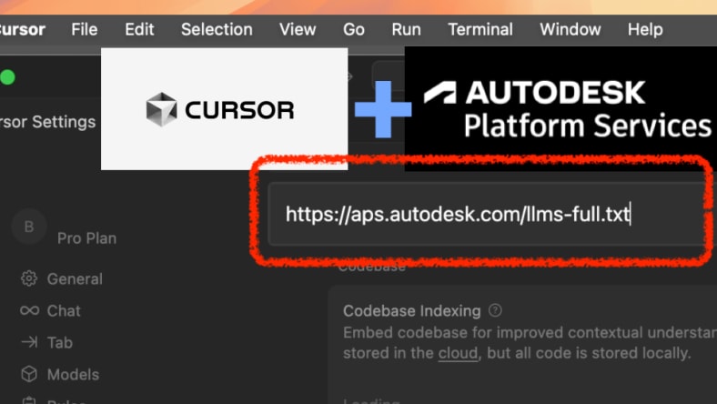717x404 pixels.
Task: Open the Terminal menu
Action: click(x=480, y=29)
